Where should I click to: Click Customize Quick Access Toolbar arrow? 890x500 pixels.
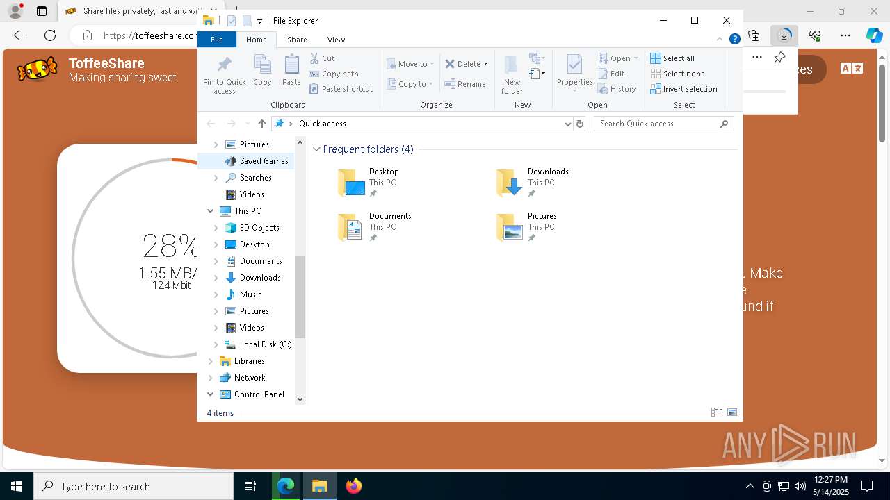259,21
